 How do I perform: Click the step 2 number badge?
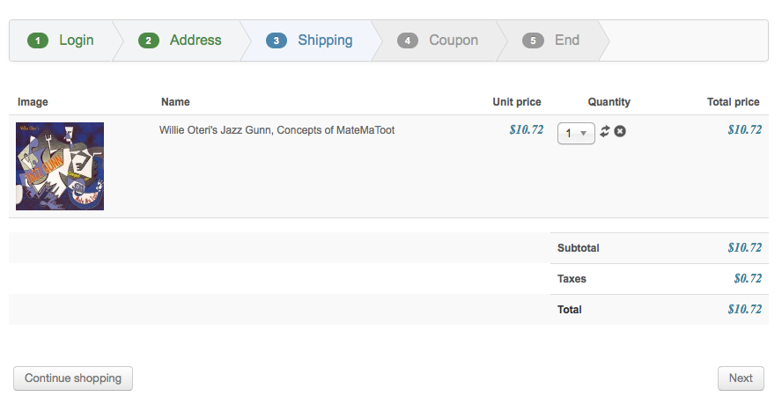(149, 40)
